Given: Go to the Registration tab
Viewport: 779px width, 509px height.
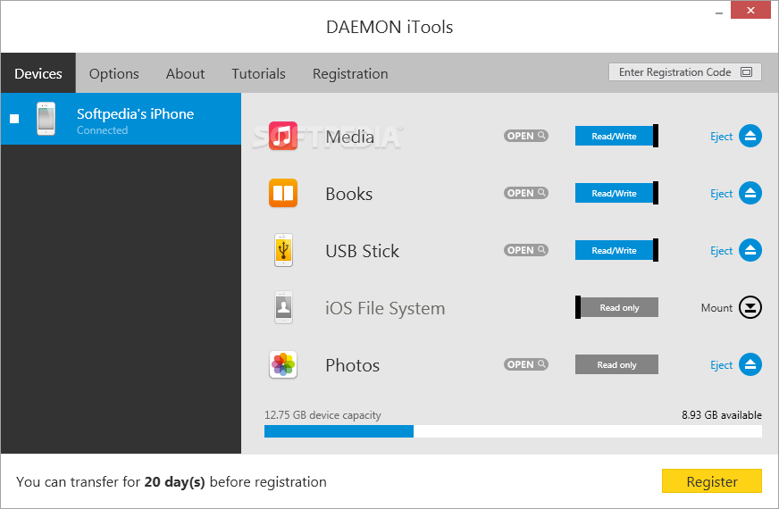Looking at the screenshot, I should click(350, 74).
